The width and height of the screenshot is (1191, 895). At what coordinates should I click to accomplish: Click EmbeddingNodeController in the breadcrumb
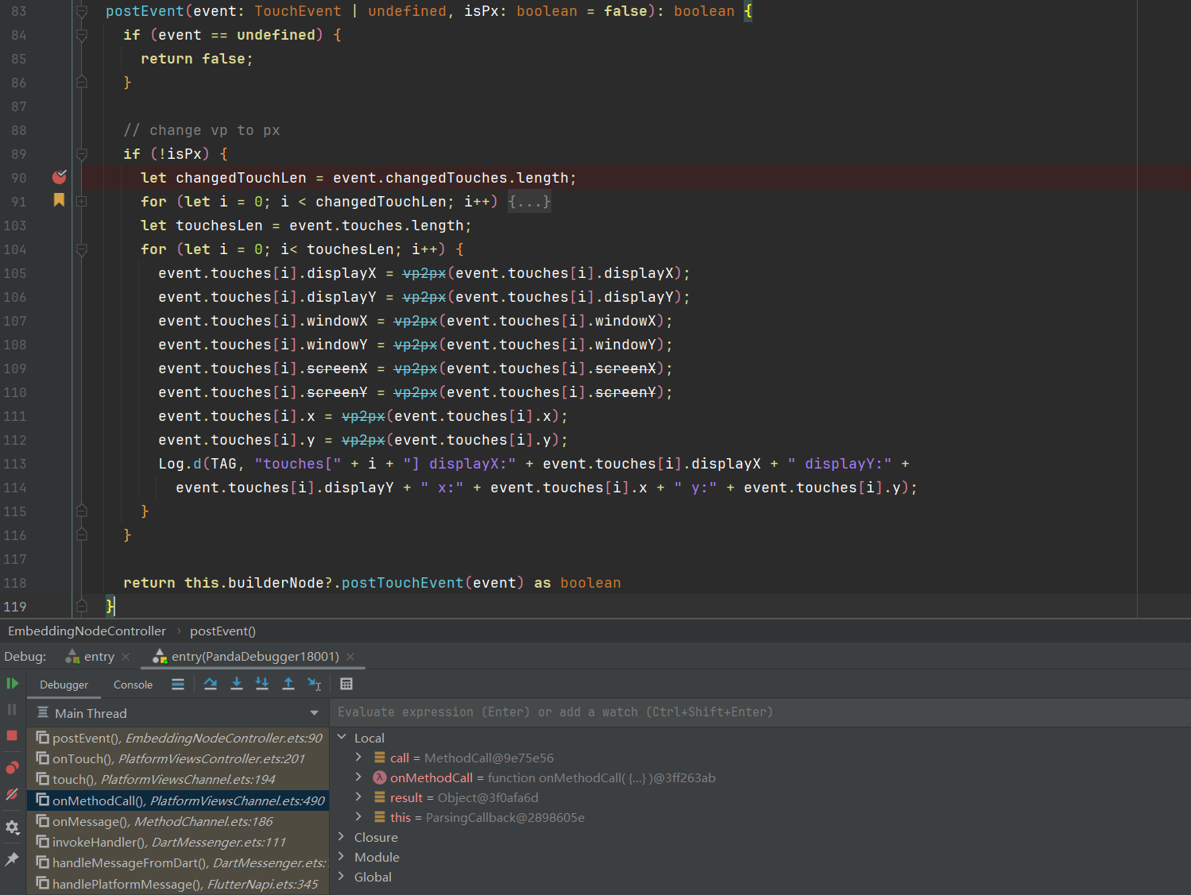[87, 631]
